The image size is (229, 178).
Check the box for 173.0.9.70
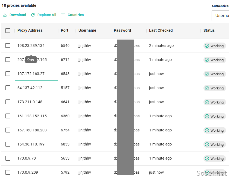tap(8, 158)
